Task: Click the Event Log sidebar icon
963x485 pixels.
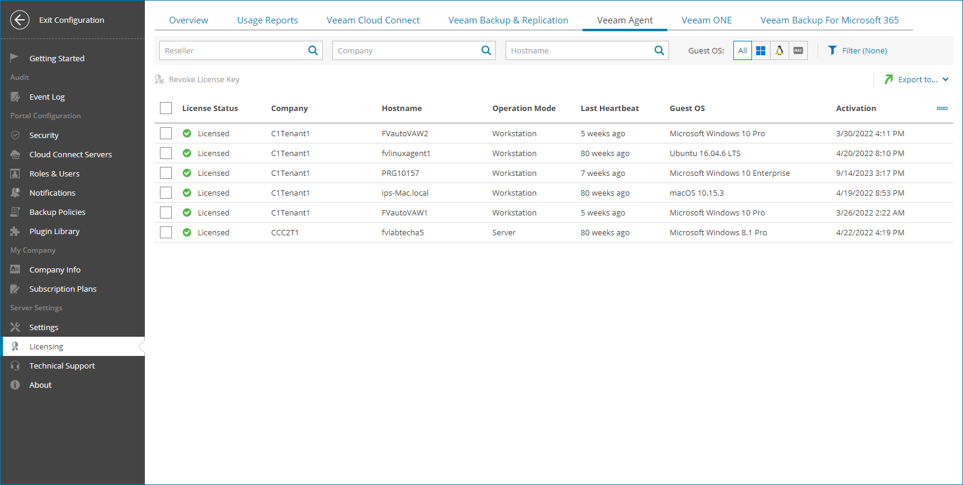Action: pos(15,97)
